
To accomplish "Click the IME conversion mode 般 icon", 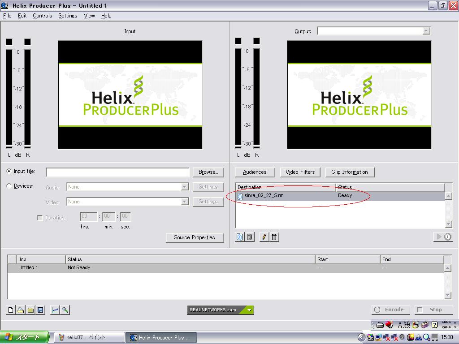I will (x=407, y=325).
